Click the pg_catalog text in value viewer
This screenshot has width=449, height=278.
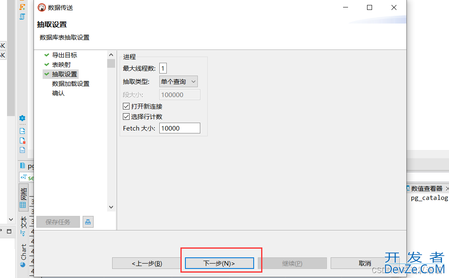[x=429, y=198]
